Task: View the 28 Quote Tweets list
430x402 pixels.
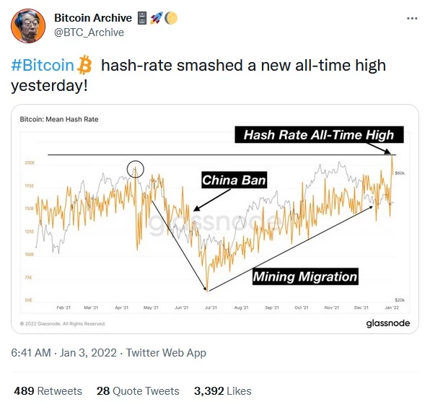Action: coord(138,390)
